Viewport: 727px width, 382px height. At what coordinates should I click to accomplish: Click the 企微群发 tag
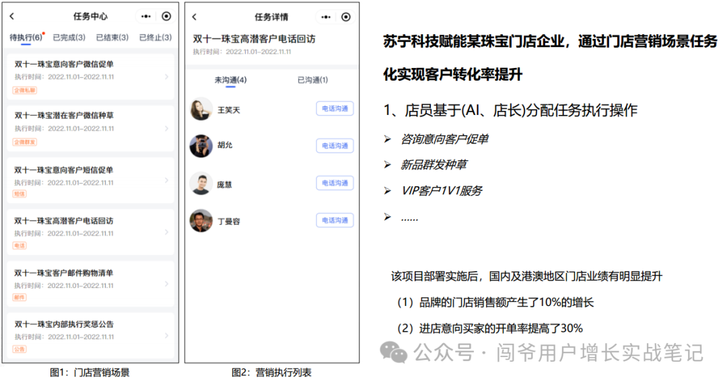pyautogui.click(x=25, y=142)
